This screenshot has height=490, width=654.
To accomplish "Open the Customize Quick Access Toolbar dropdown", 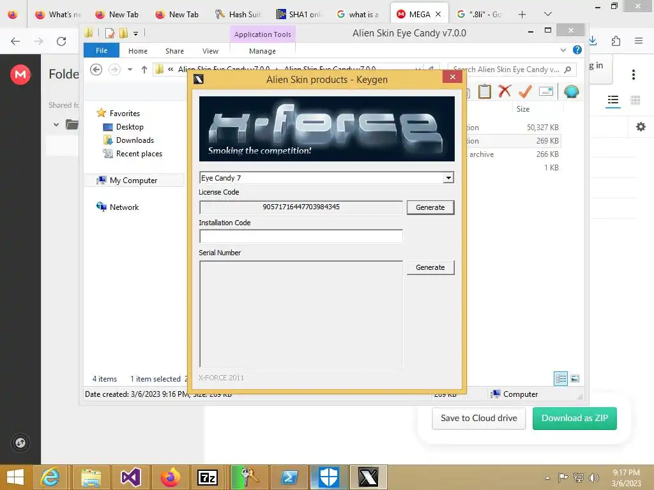I will coord(135,33).
